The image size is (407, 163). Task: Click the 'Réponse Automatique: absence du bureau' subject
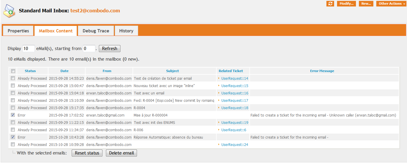tap(168, 137)
